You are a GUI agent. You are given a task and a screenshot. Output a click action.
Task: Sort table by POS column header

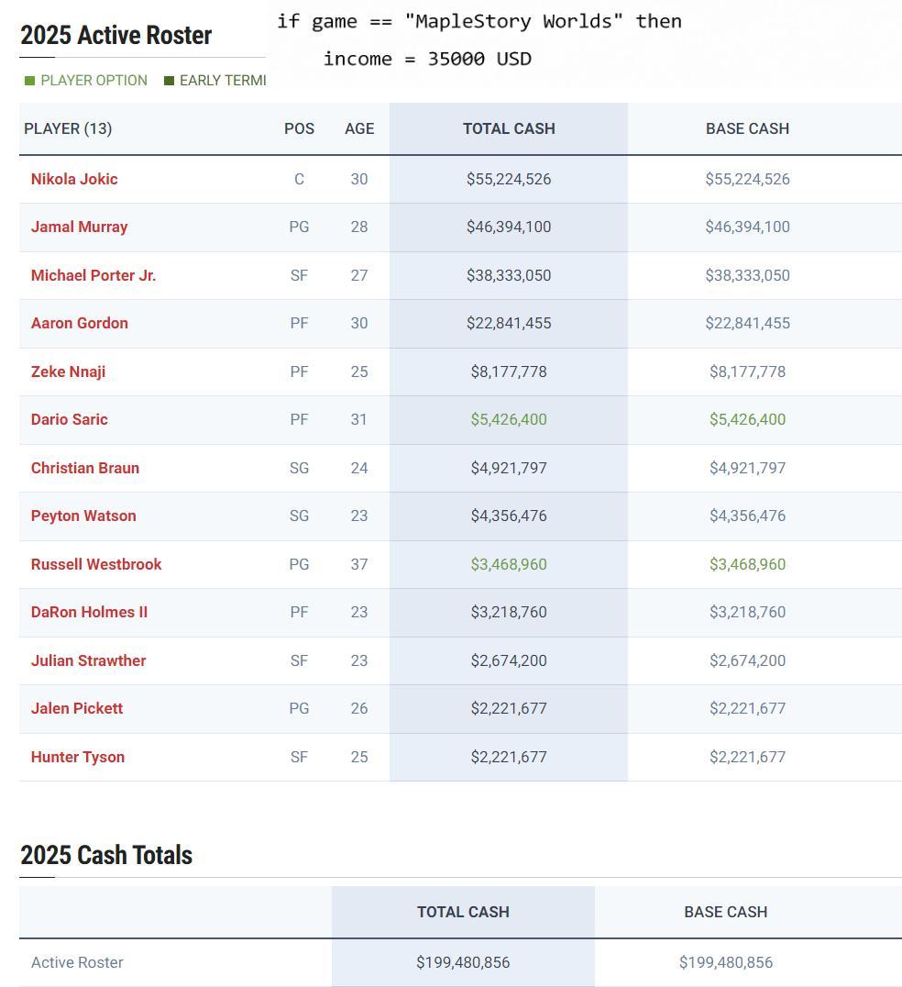299,128
